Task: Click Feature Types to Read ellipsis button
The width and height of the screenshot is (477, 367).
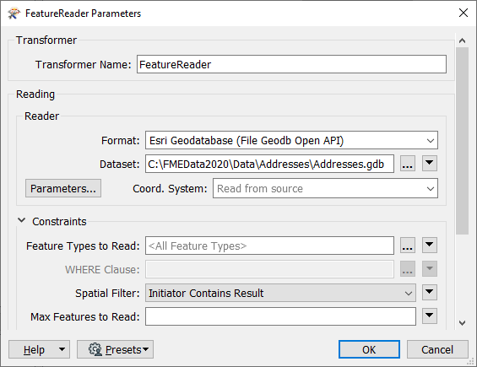Action: pos(407,246)
